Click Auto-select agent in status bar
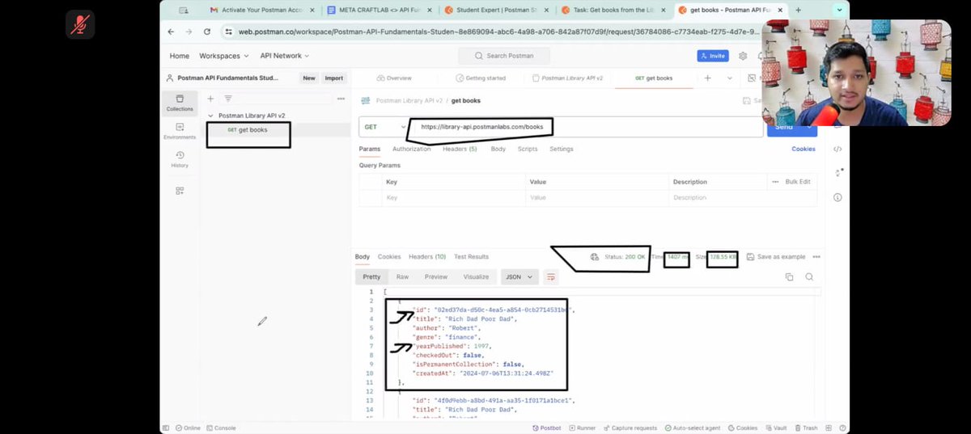Screen dimensions: 971x434 tap(692, 428)
